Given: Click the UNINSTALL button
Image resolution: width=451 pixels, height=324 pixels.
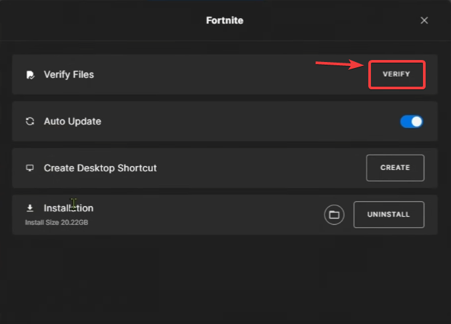Looking at the screenshot, I should tap(388, 215).
